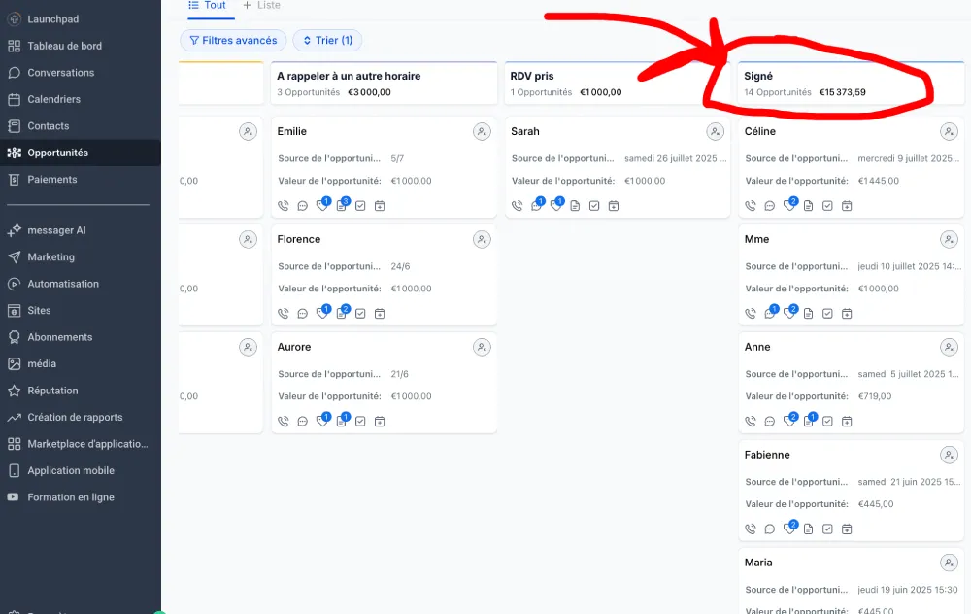Open Emilie's opportunity card by name
The height and width of the screenshot is (614, 971).
291,131
